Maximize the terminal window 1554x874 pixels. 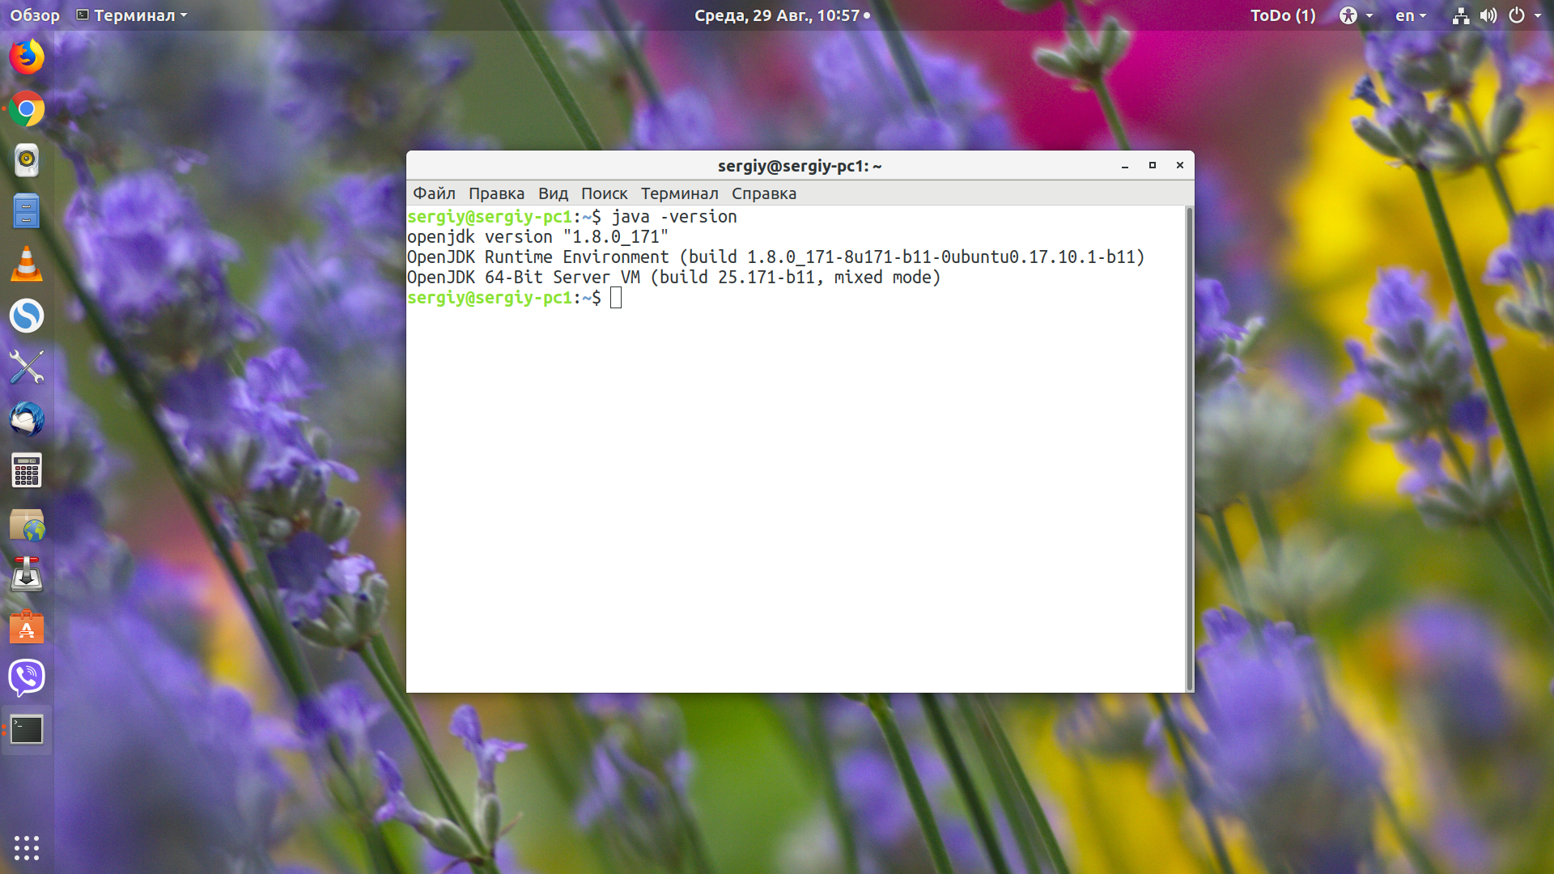[1153, 165]
